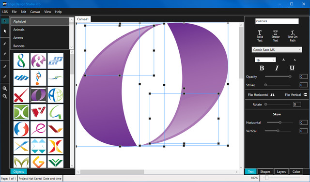Open the LDS menu
This screenshot has width=310, height=182.
[5, 12]
